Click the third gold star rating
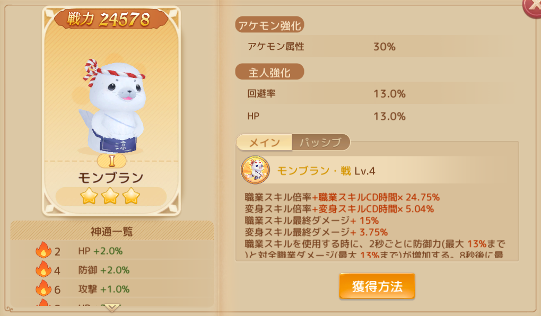Screen dimensions: 541x316 [132, 196]
